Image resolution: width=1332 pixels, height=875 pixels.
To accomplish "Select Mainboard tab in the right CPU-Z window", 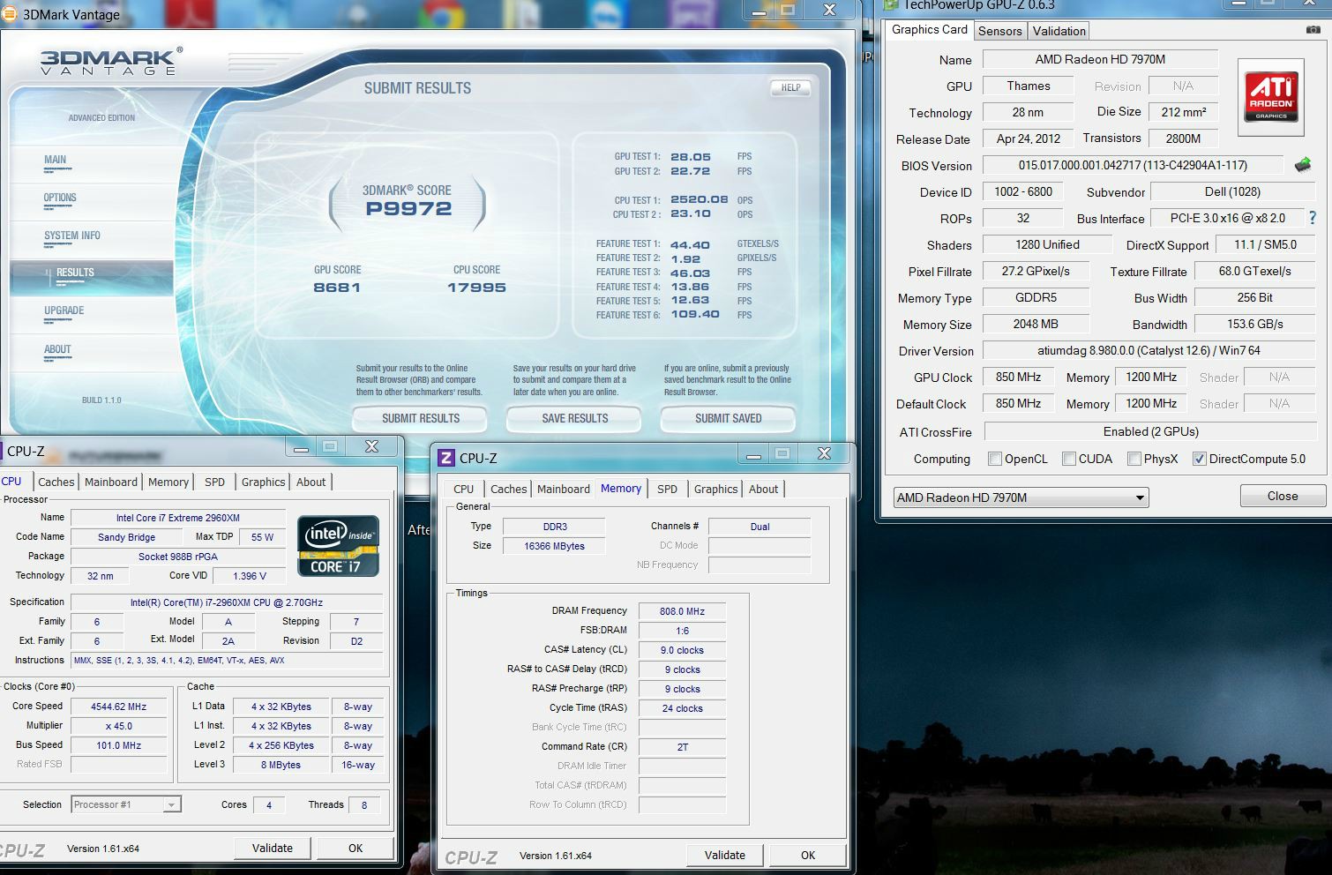I will pos(563,489).
